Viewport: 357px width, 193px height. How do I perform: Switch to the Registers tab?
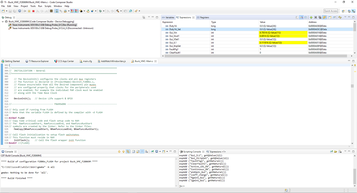[x=204, y=17]
